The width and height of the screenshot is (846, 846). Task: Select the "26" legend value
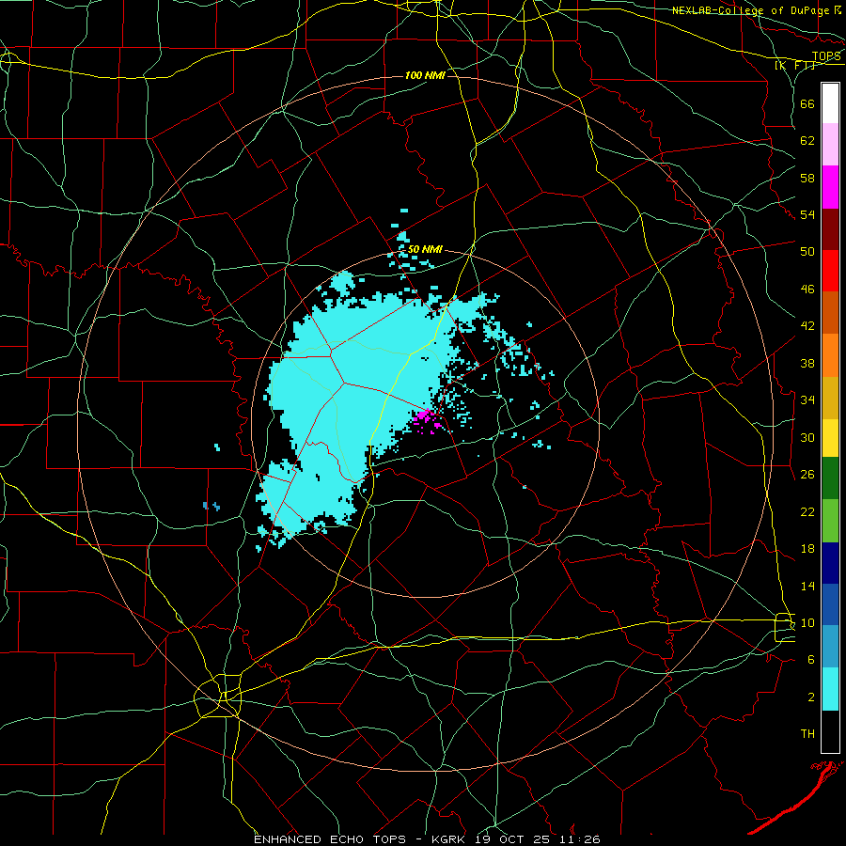(x=807, y=475)
